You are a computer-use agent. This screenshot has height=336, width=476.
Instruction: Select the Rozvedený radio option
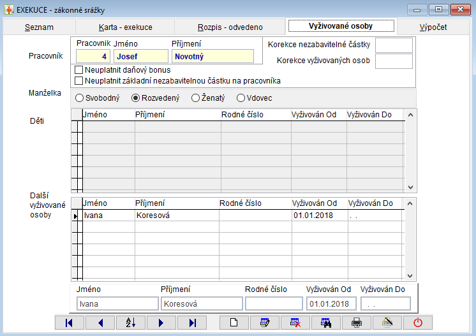click(x=135, y=98)
